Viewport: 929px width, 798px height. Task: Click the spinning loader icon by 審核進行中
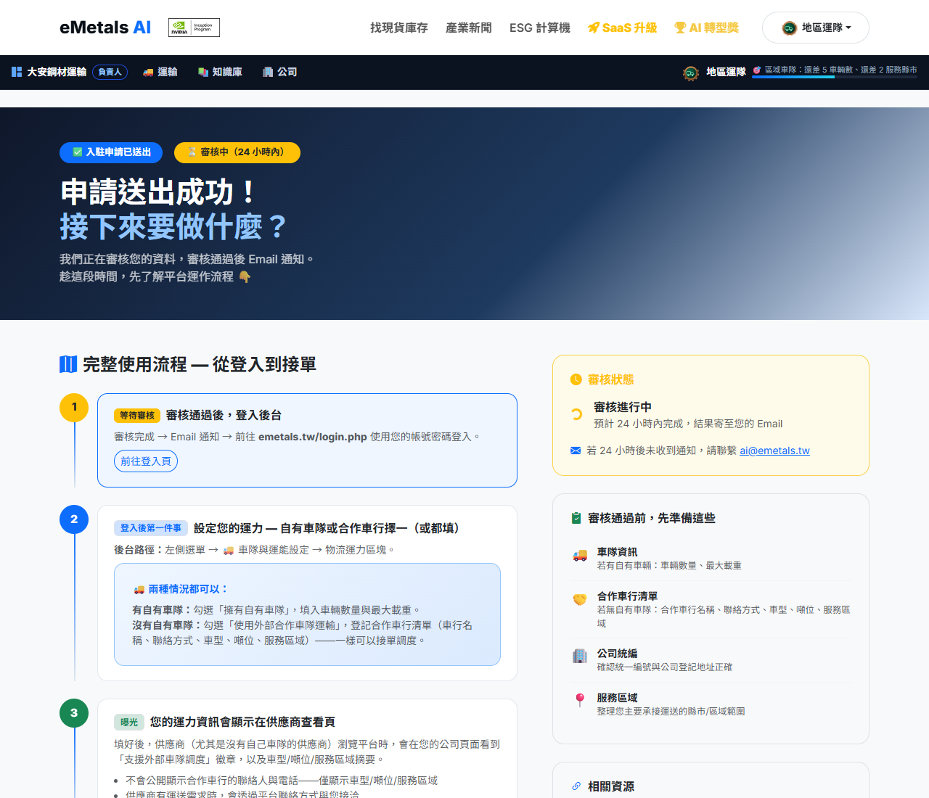point(576,414)
